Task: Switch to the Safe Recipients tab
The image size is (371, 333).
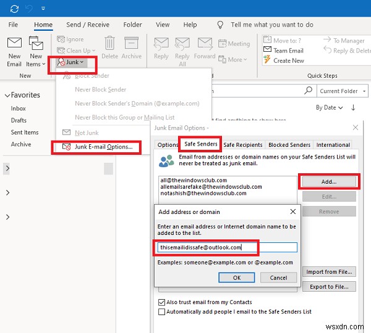Action: click(243, 145)
